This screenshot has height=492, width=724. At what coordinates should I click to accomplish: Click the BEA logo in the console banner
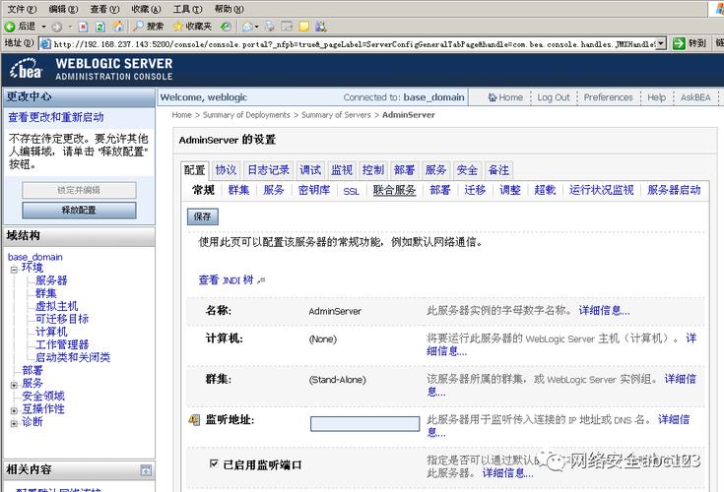pyautogui.click(x=26, y=69)
